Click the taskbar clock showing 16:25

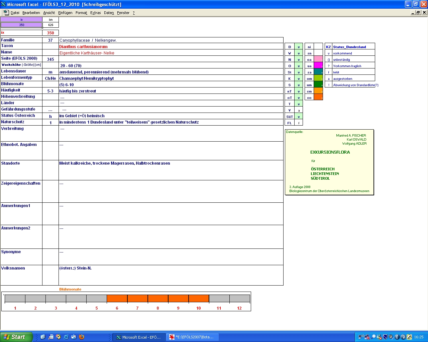click(419, 337)
